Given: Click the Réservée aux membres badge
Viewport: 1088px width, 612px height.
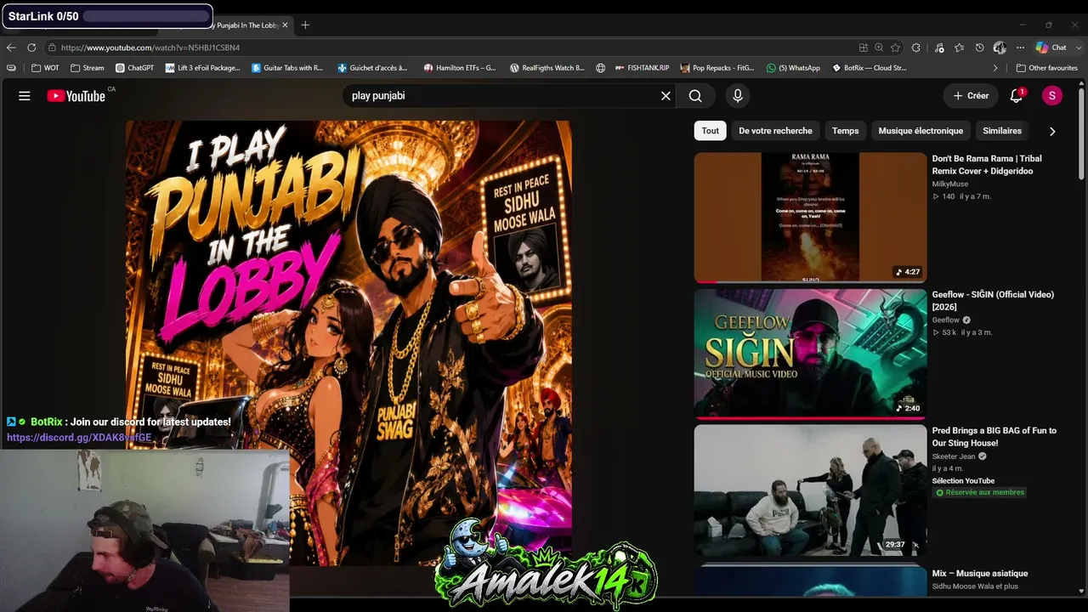Looking at the screenshot, I should tap(979, 492).
